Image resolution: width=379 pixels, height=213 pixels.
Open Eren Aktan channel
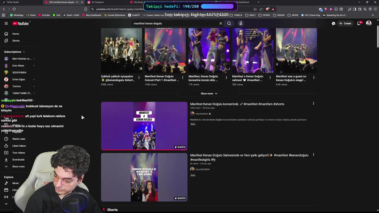click(18, 66)
